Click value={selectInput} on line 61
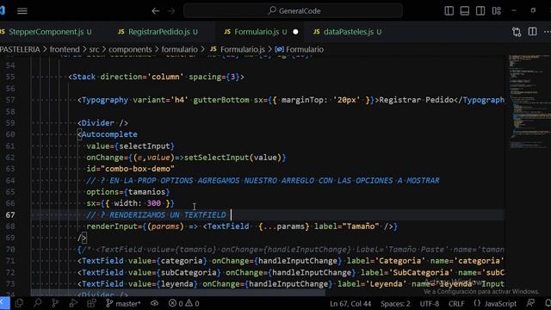551x310 pixels. point(130,146)
